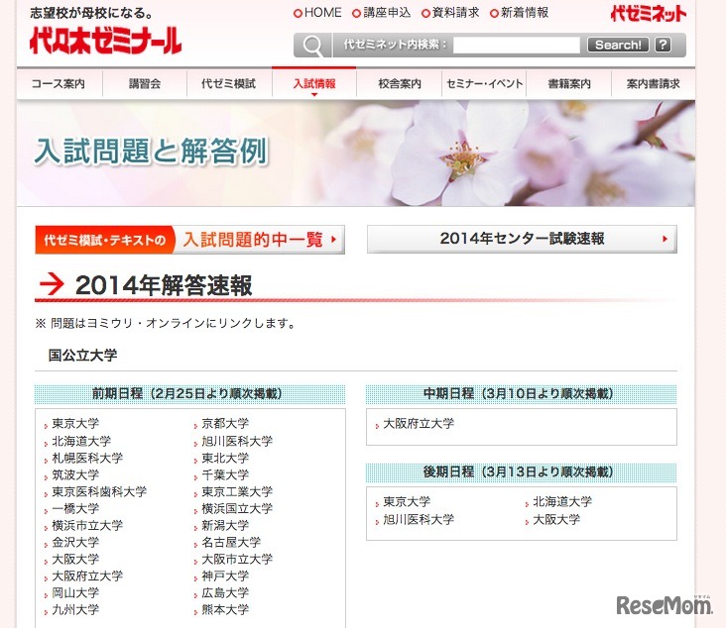This screenshot has height=628, width=726.
Task: Open 九州大学 link
Action: (x=75, y=609)
